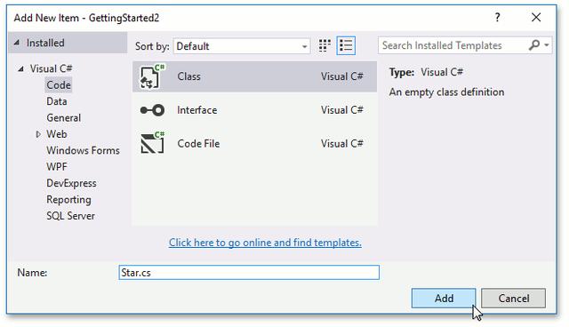Close the Add New Item dialog
The image size is (569, 327).
point(536,18)
